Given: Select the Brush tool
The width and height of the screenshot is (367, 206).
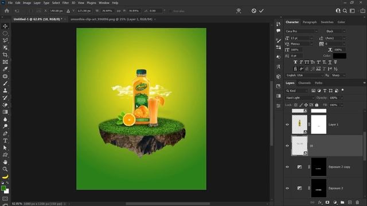Looking at the screenshot, I should coord(5,84).
